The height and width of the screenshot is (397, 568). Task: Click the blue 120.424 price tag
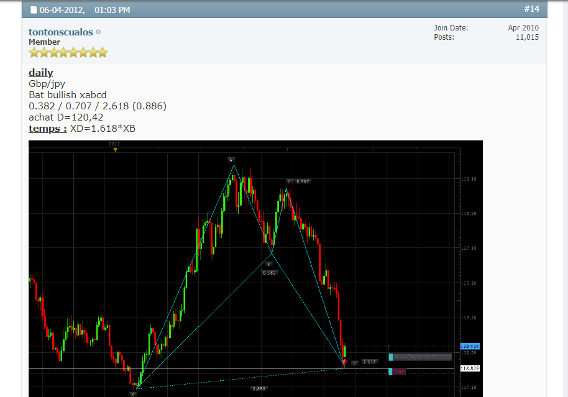469,346
